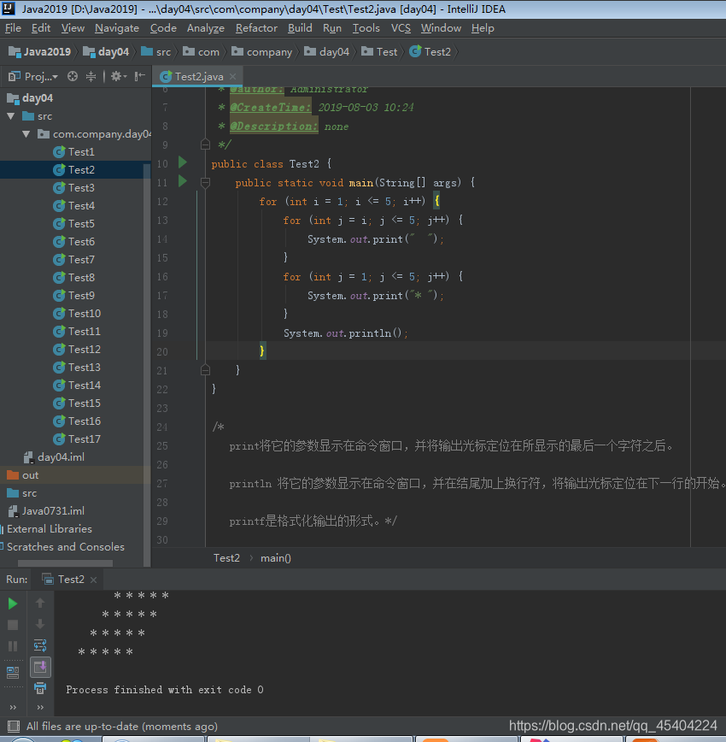Click the Scroll from Source target icon

click(x=73, y=76)
